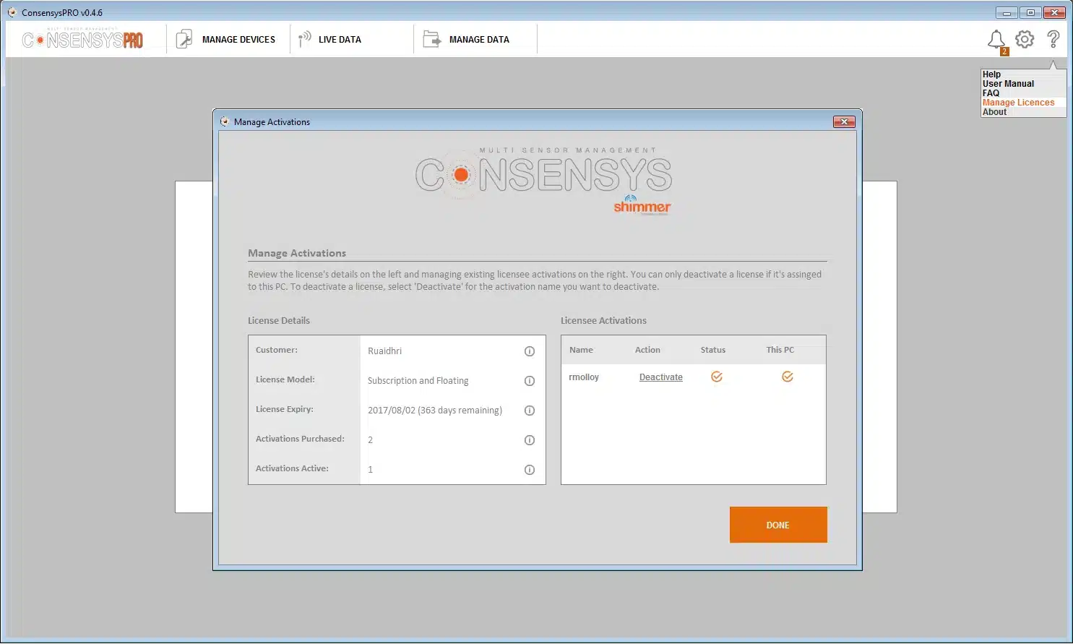1073x644 pixels.
Task: Click the Live Data signal icon
Action: coord(304,39)
